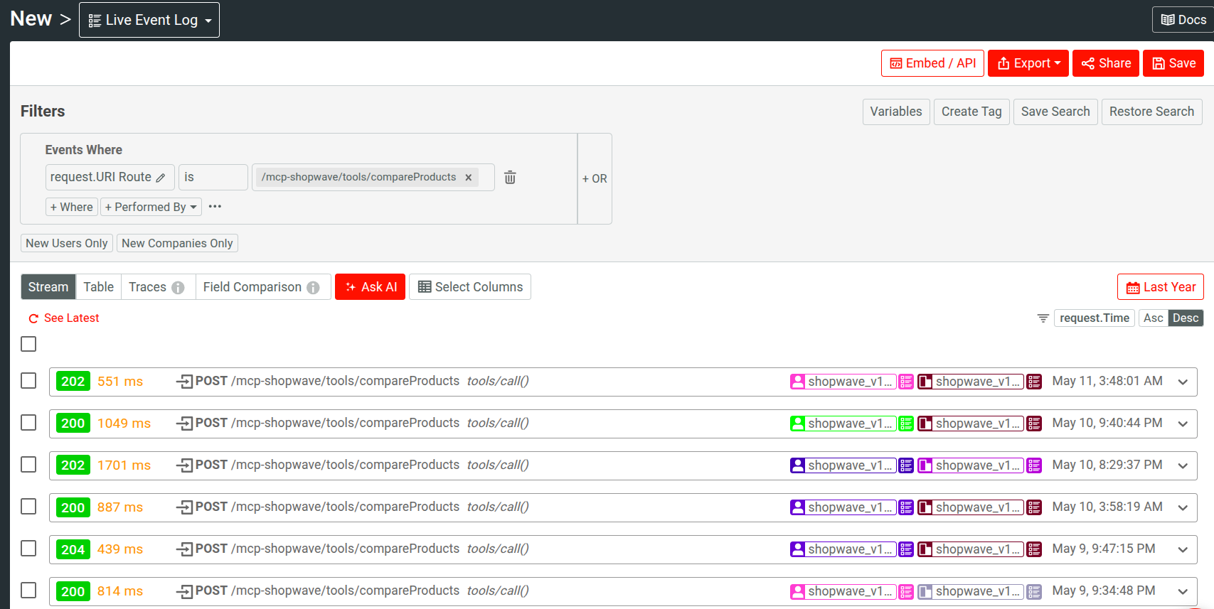Screen dimensions: 1214x609
Task: Click the Ask AI button
Action: point(371,287)
